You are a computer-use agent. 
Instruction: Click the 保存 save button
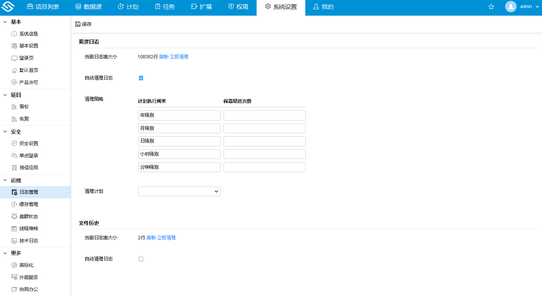[83, 24]
